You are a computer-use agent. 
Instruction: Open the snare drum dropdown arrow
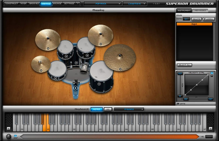tap(55, 78)
